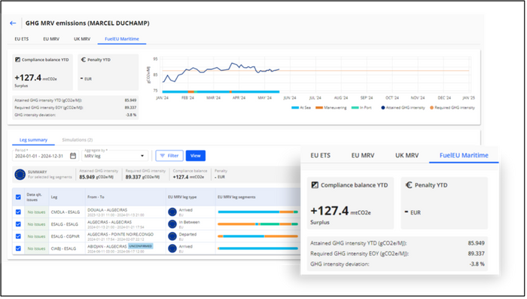Click the EU MRV leg segments header
Viewport: 527px width, 299px height.
[x=236, y=197]
